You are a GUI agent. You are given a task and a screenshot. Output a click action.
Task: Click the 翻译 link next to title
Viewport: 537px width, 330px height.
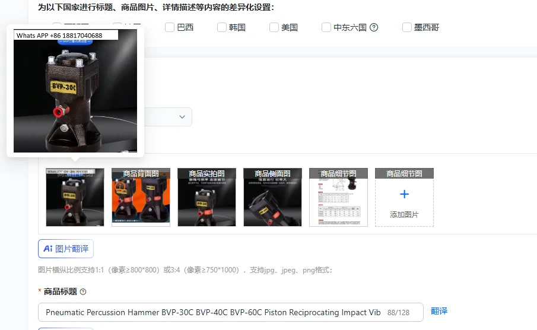click(439, 311)
